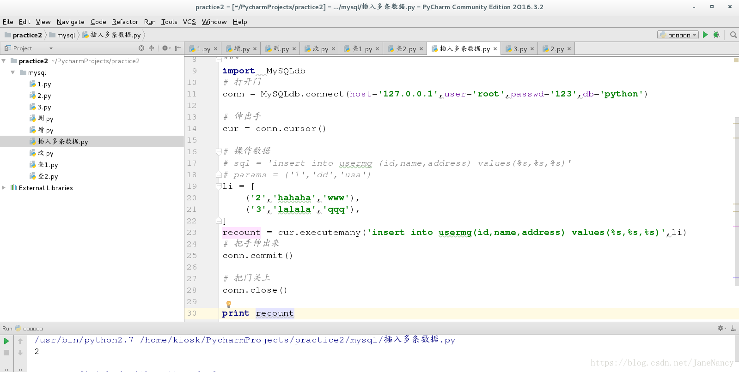Start debugging with the bug icon
This screenshot has height=372, width=739.
click(x=717, y=35)
